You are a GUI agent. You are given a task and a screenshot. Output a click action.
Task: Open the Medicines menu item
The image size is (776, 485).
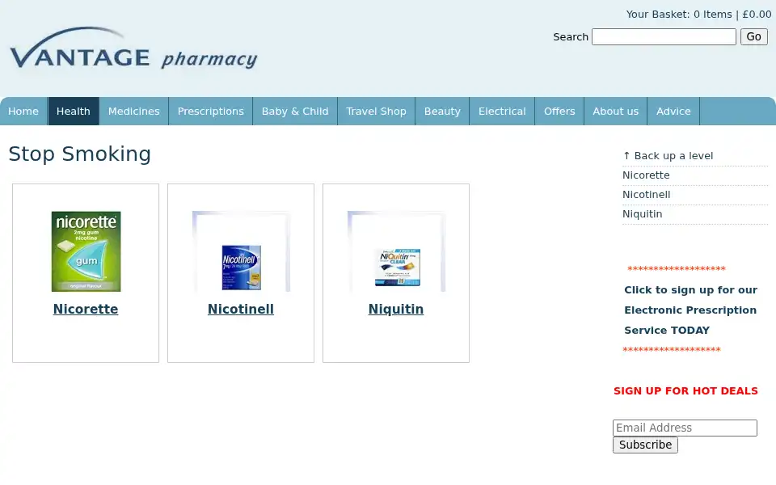pyautogui.click(x=133, y=112)
